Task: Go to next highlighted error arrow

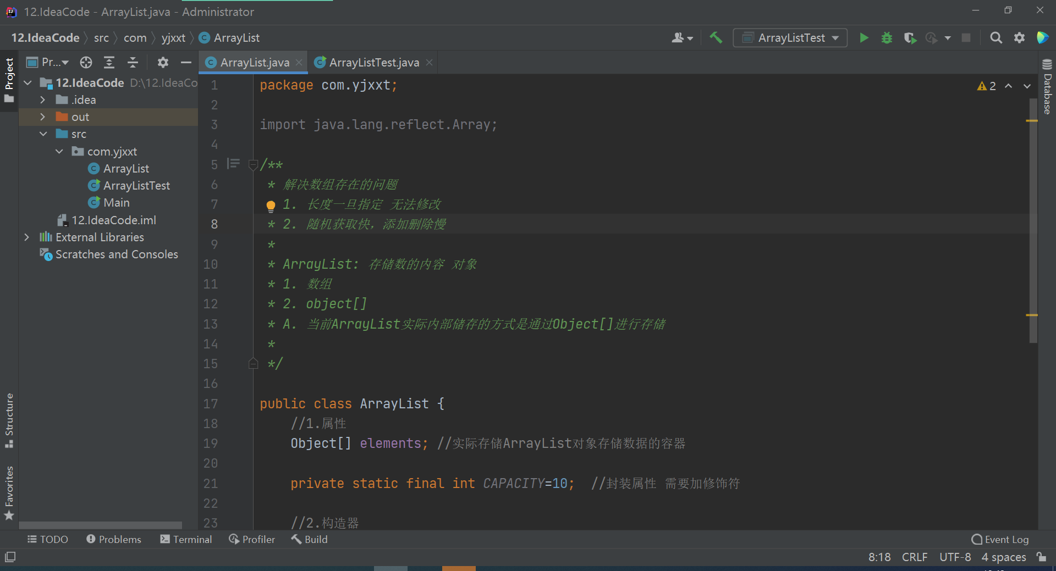Action: tap(1027, 86)
